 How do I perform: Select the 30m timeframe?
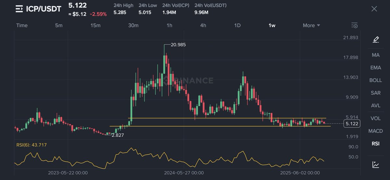[x=133, y=25]
